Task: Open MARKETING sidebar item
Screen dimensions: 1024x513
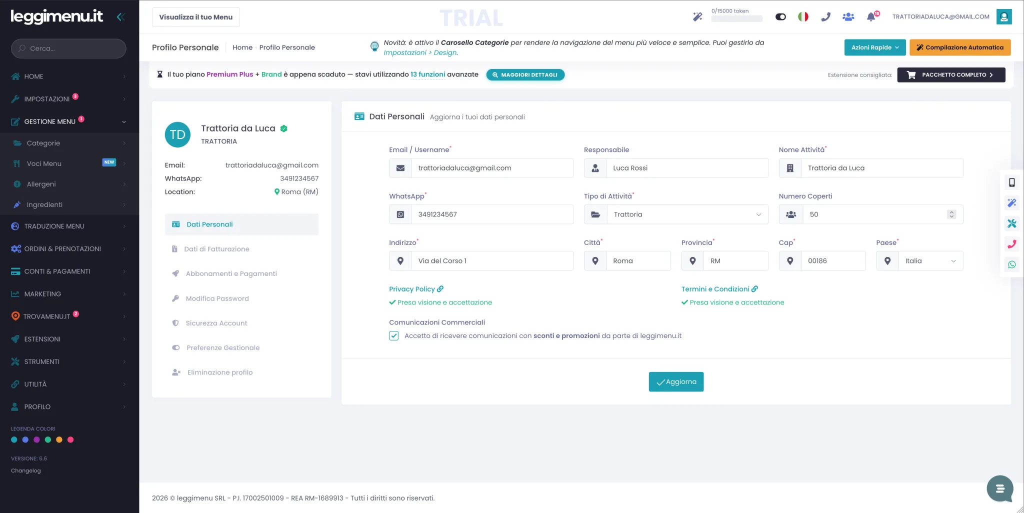Action: click(69, 294)
